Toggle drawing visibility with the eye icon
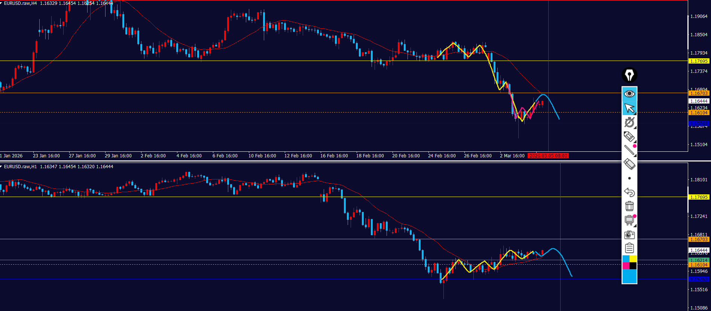The height and width of the screenshot is (311, 711). click(629, 93)
